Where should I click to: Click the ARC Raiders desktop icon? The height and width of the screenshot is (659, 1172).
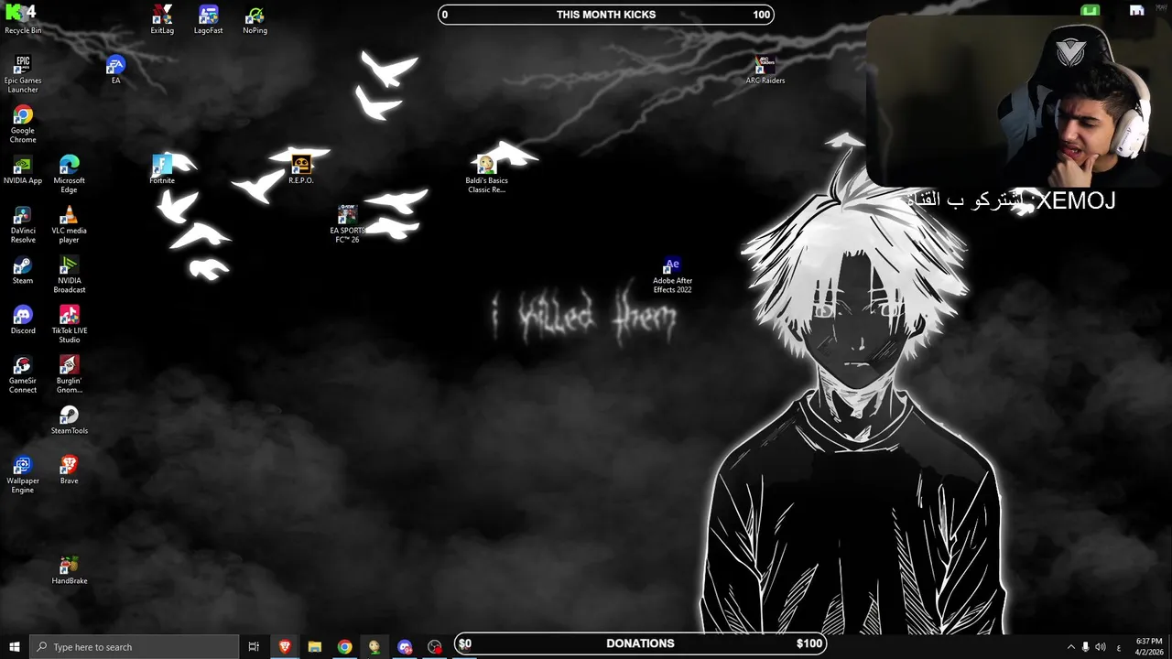(765, 70)
